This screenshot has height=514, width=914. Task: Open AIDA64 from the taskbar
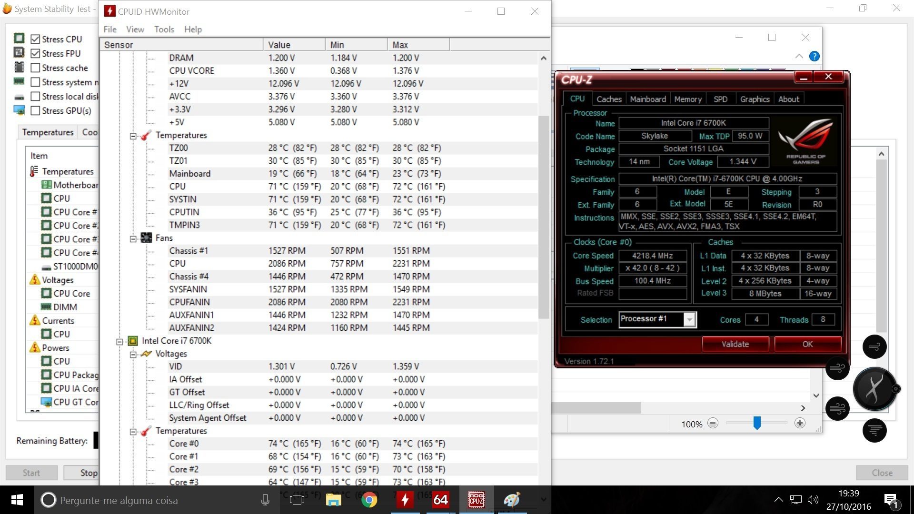tap(440, 500)
